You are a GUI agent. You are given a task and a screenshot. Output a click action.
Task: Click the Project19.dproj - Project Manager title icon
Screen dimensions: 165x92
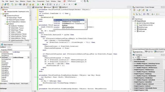(134, 7)
